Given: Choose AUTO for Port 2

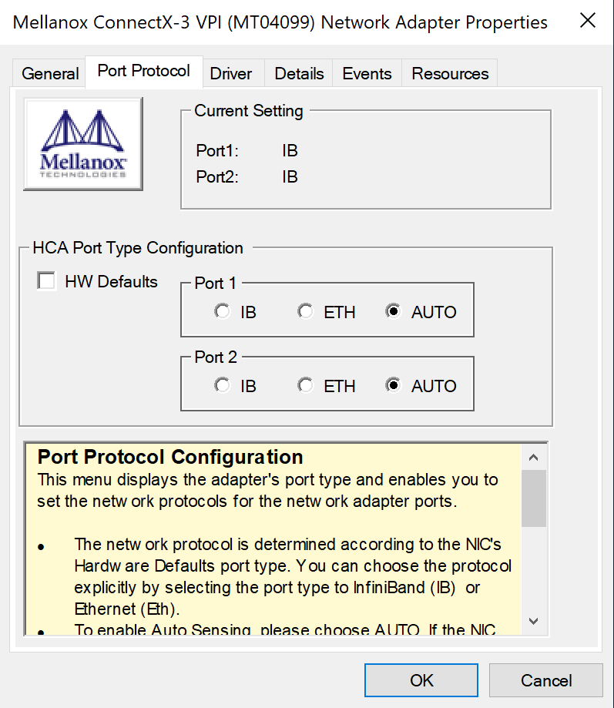Looking at the screenshot, I should click(x=394, y=386).
